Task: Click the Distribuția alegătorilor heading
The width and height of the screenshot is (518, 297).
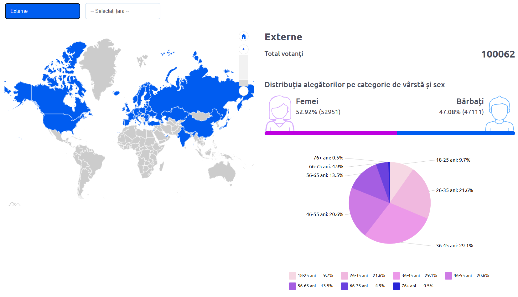Action: point(355,85)
